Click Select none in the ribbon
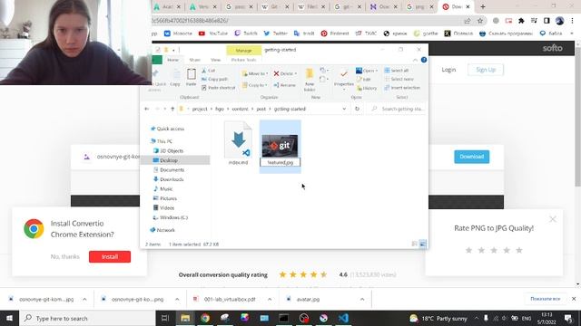 [x=399, y=79]
